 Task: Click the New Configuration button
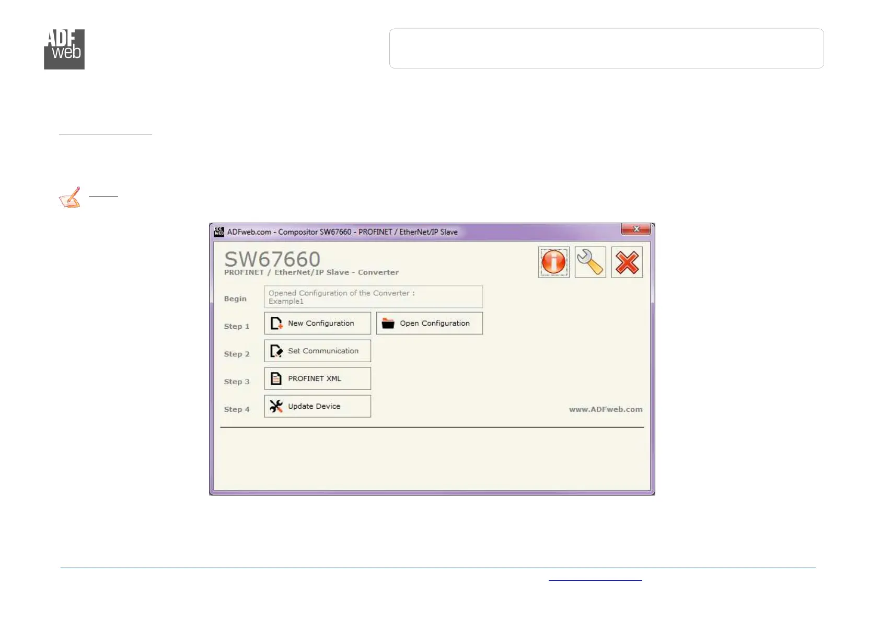[x=318, y=323]
